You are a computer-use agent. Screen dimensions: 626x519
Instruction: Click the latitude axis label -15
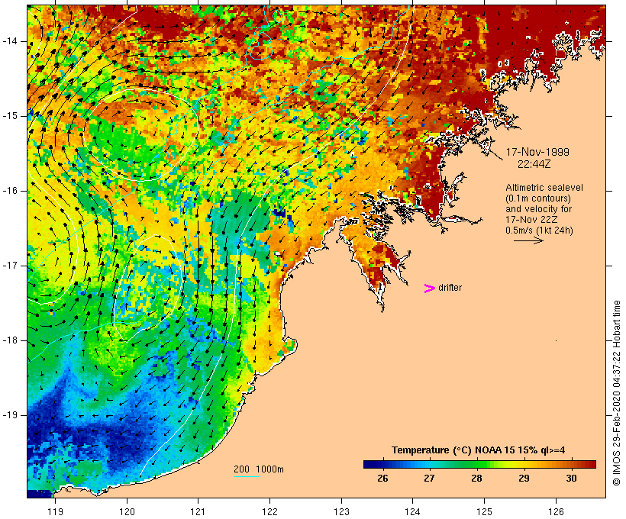(9, 116)
